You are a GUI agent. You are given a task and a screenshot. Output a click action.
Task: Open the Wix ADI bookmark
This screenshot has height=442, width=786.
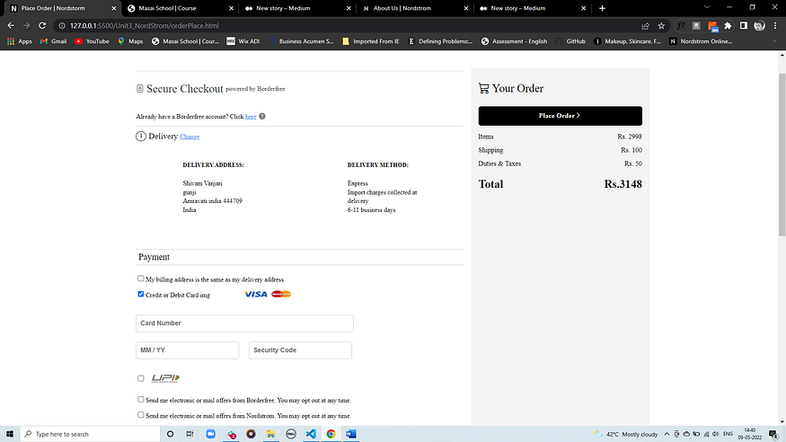[x=243, y=41]
